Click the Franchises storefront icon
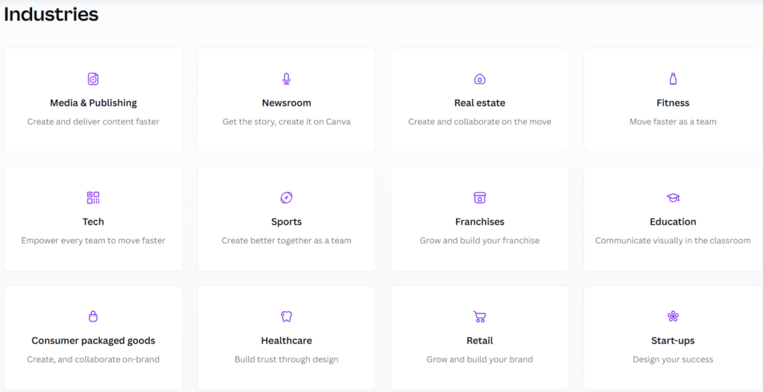The image size is (763, 392). pyautogui.click(x=480, y=198)
